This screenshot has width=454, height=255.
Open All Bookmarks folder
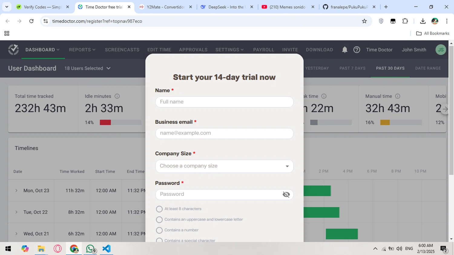(x=433, y=33)
